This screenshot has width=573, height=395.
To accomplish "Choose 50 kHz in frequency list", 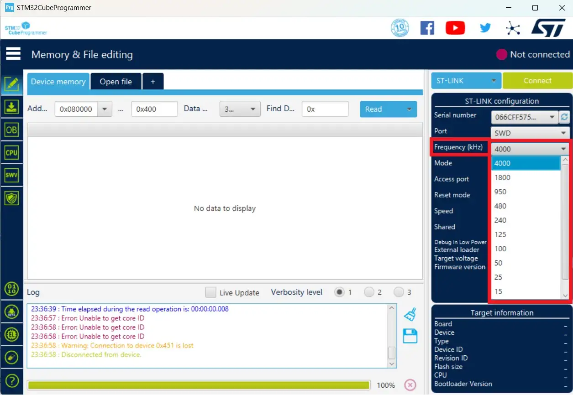I will pyautogui.click(x=526, y=263).
